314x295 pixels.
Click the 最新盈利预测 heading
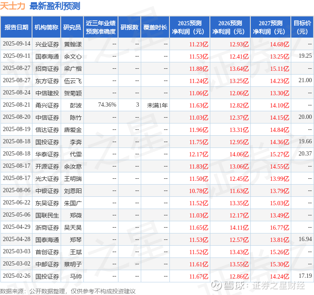(55, 6)
